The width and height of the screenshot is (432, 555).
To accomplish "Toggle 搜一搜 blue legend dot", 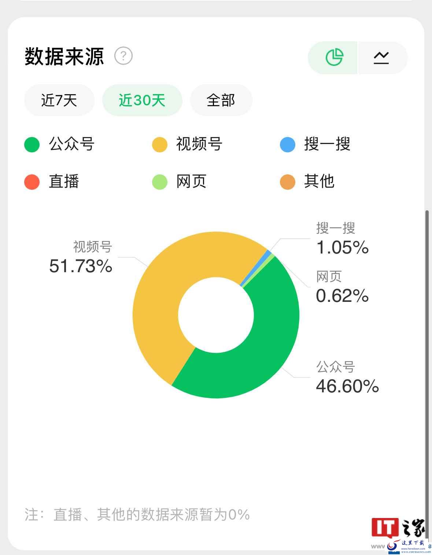I will click(x=288, y=144).
